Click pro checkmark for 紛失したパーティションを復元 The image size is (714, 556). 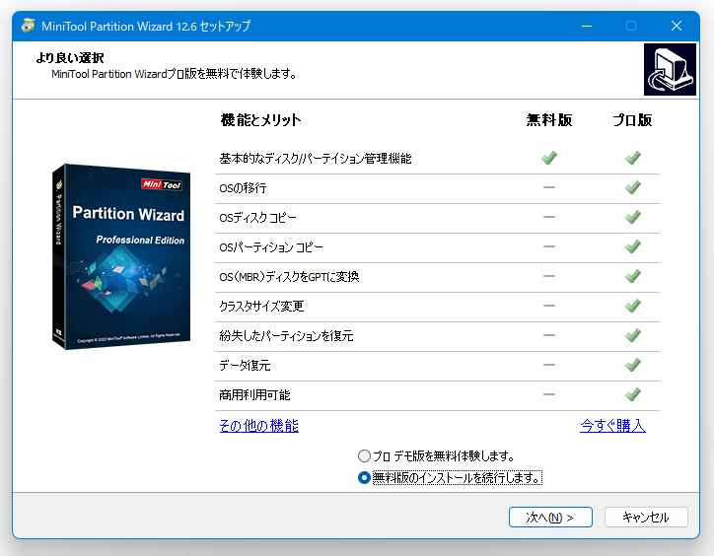[x=633, y=335]
